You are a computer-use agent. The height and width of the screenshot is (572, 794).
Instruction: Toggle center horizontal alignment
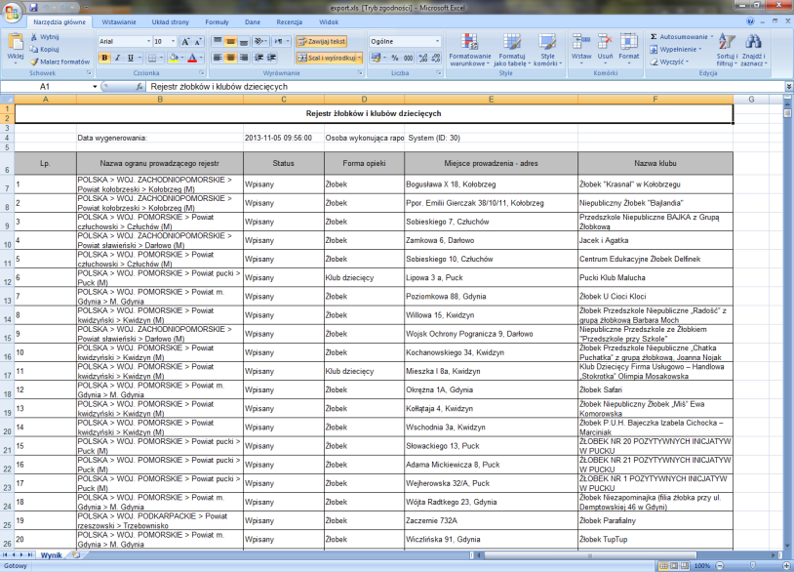[x=230, y=58]
